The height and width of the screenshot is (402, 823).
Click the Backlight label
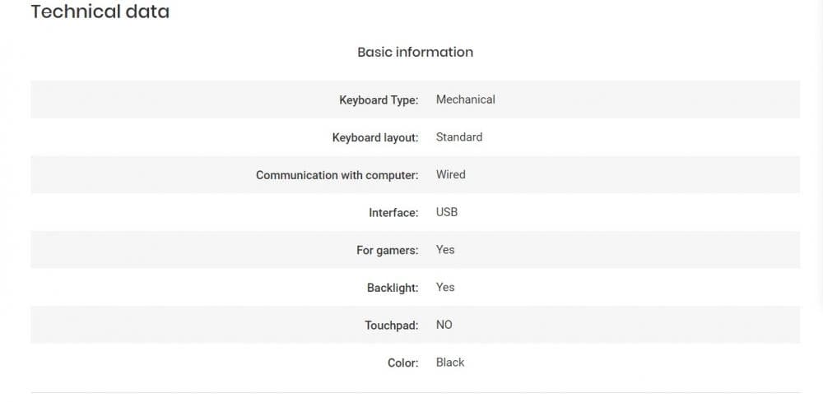[x=393, y=288]
